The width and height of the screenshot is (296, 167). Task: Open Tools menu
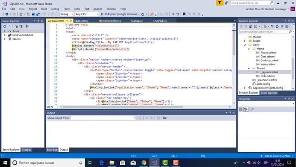click(77, 9)
